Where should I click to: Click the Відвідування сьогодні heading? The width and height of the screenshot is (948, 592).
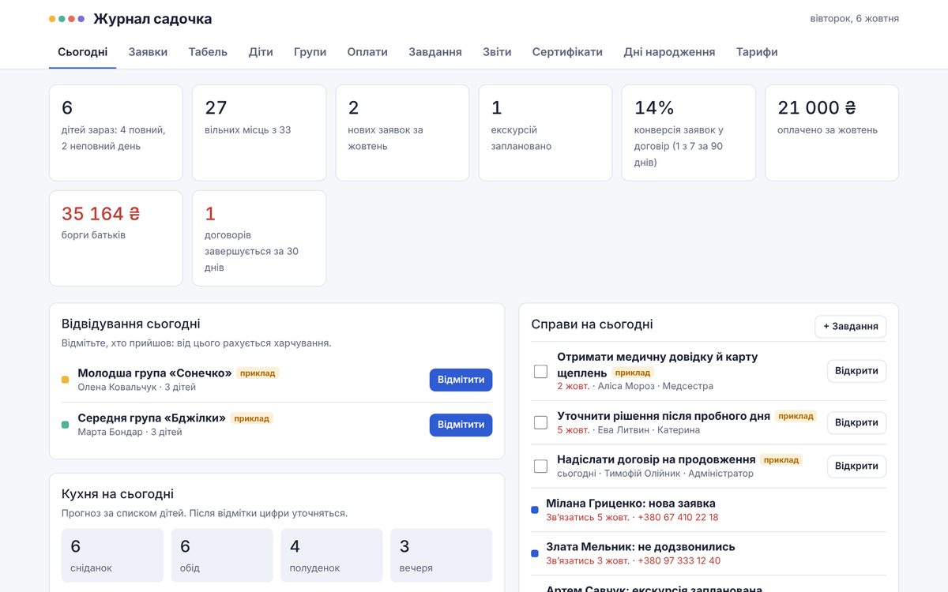pyautogui.click(x=131, y=324)
